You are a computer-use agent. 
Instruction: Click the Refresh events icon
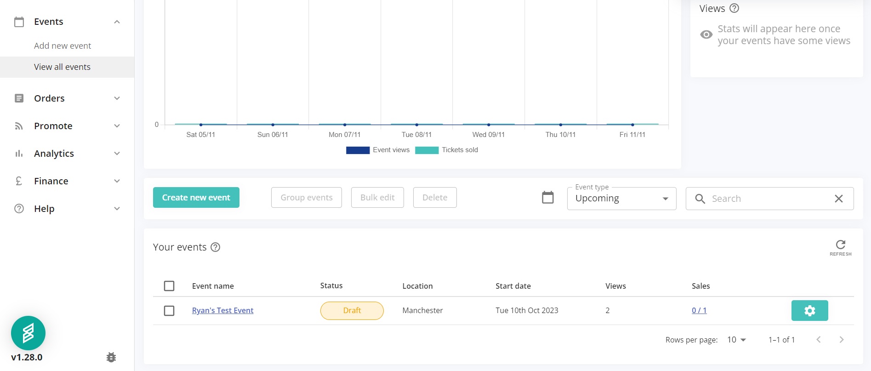840,245
